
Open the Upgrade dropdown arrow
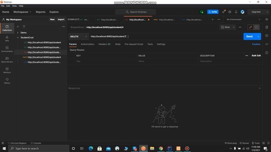pos(267,12)
